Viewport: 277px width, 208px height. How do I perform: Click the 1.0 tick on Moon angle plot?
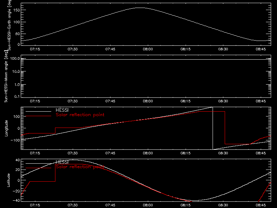pyautogui.click(x=17, y=85)
